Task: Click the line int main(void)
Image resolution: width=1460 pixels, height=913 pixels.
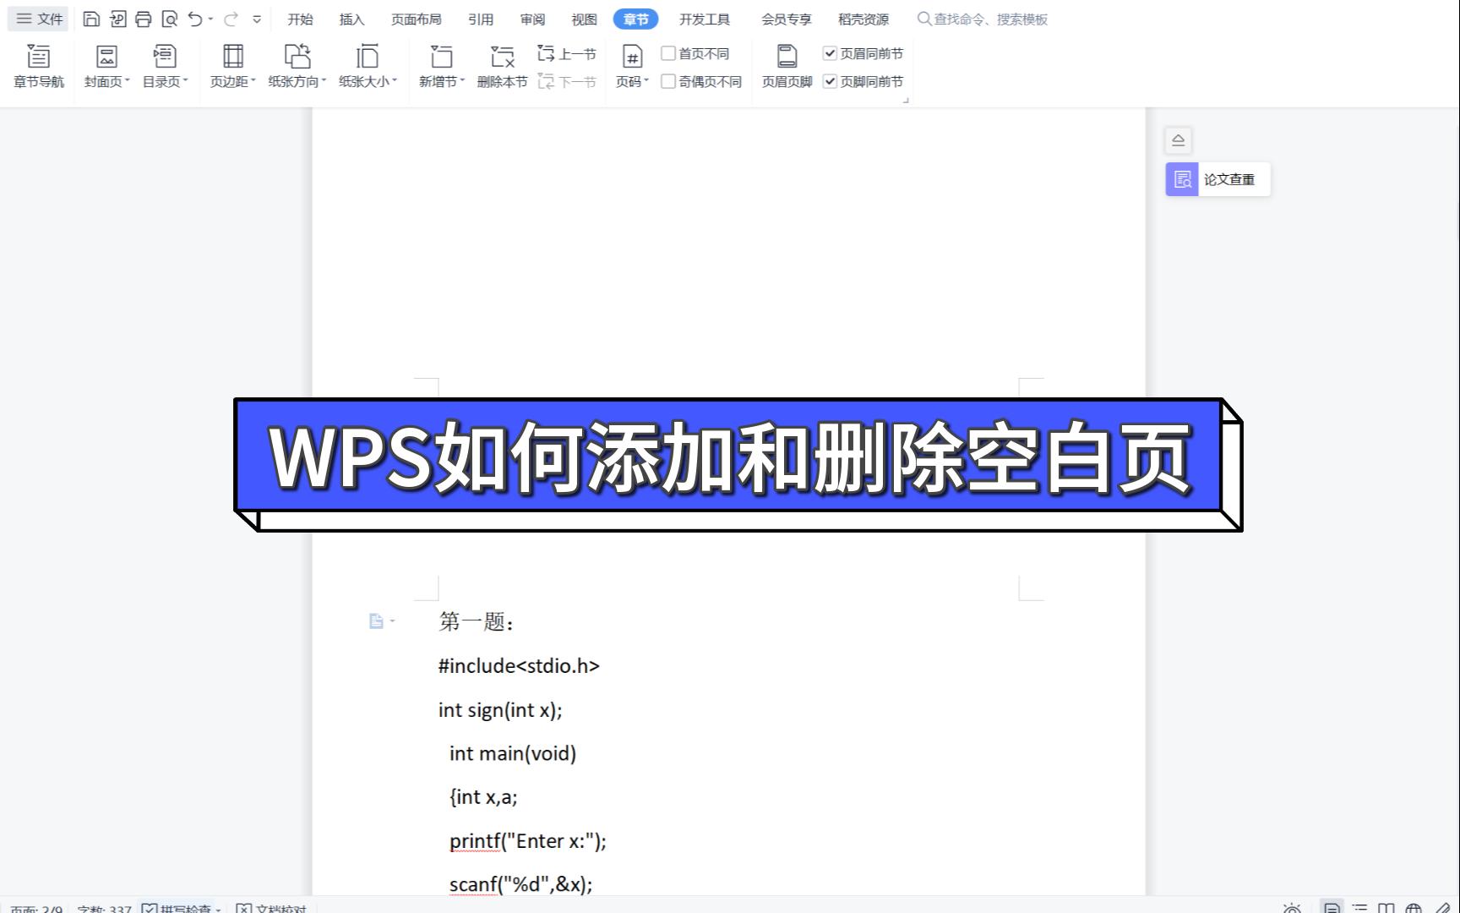Action: pos(513,753)
